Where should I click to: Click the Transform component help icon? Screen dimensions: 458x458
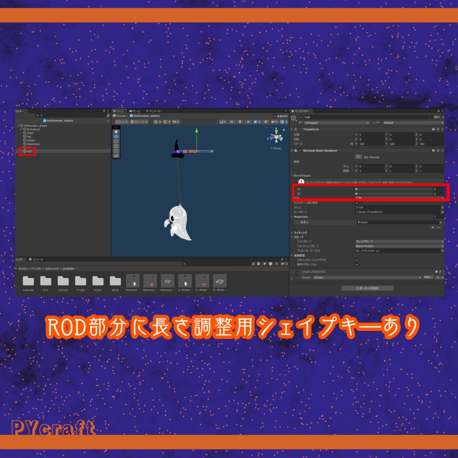coord(434,129)
